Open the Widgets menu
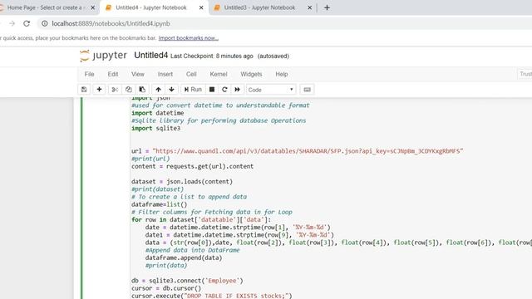The image size is (532, 299). 251,74
